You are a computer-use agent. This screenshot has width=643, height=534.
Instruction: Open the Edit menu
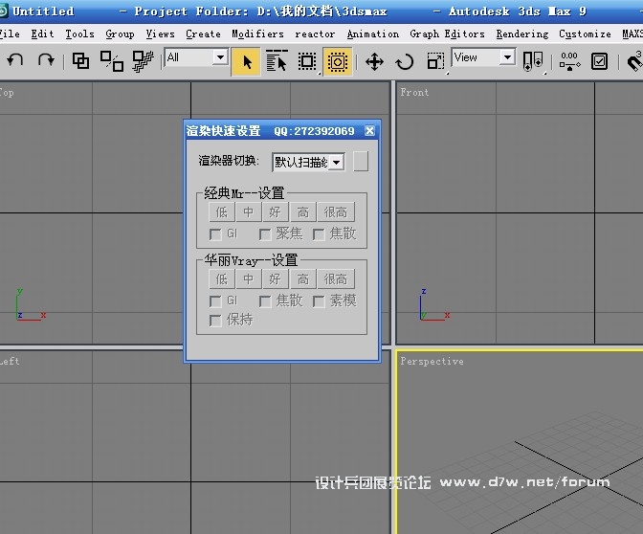(x=43, y=34)
